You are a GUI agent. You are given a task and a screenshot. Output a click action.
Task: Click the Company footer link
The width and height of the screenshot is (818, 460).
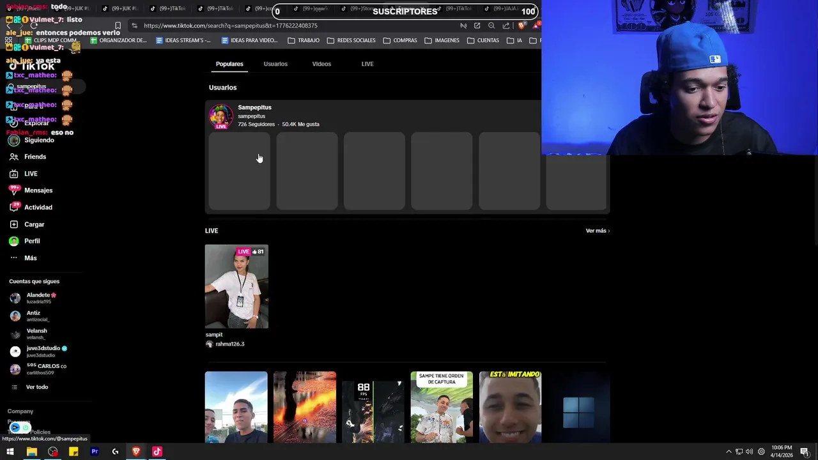click(x=20, y=411)
